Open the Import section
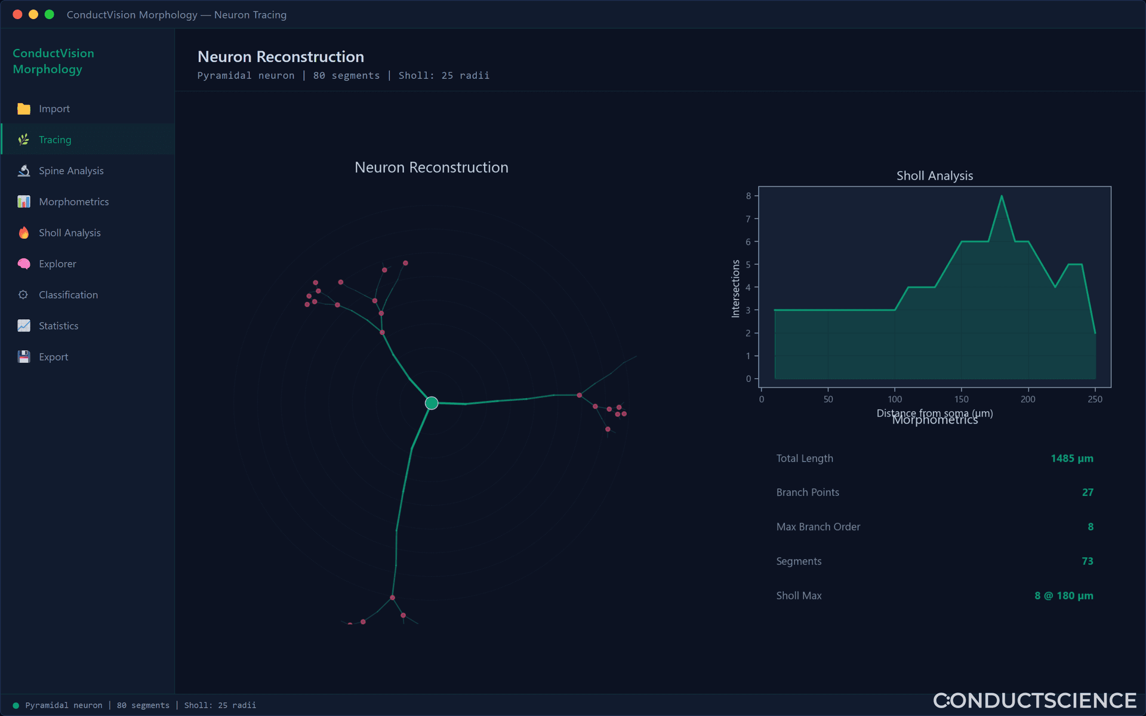Viewport: 1146px width, 716px height. pyautogui.click(x=88, y=109)
